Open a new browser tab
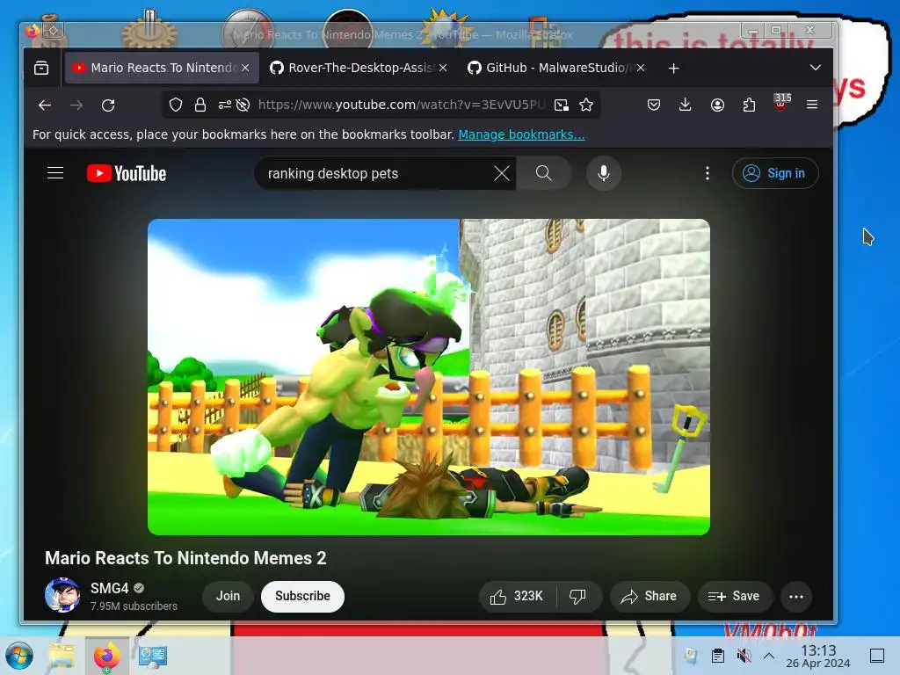900x675 pixels. pyautogui.click(x=674, y=69)
